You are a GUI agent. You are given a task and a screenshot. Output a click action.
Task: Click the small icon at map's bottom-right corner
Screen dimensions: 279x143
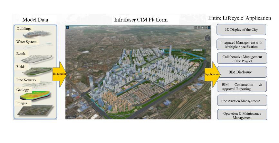coord(209,117)
